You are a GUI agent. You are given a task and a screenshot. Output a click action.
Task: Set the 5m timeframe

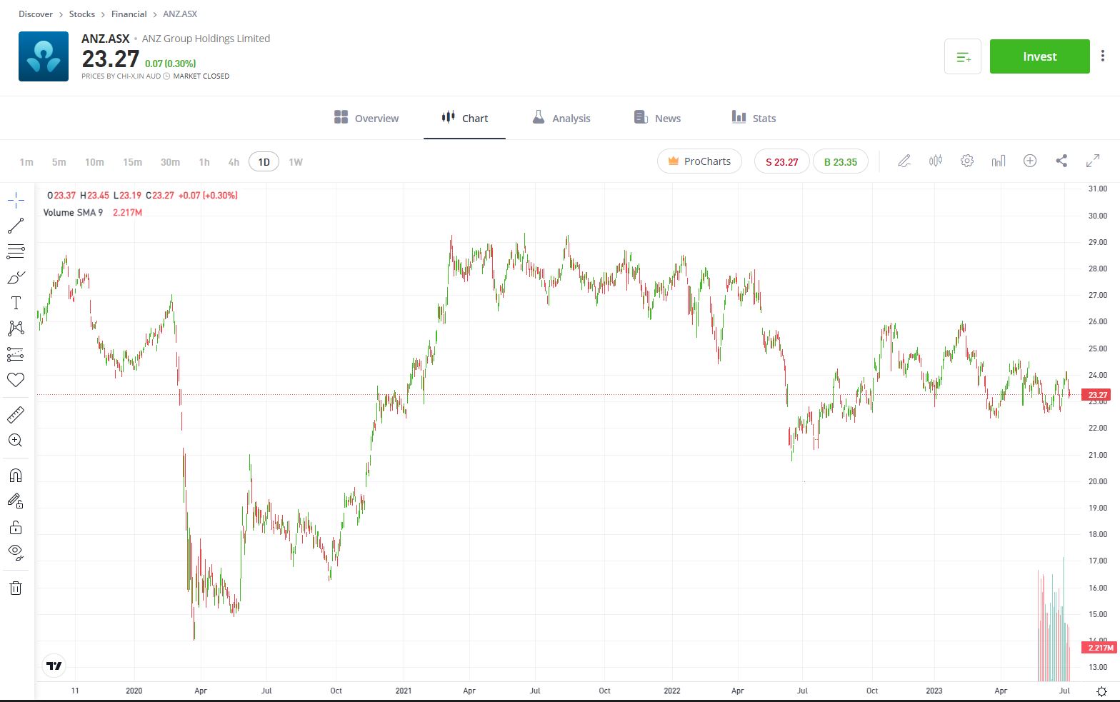click(59, 162)
